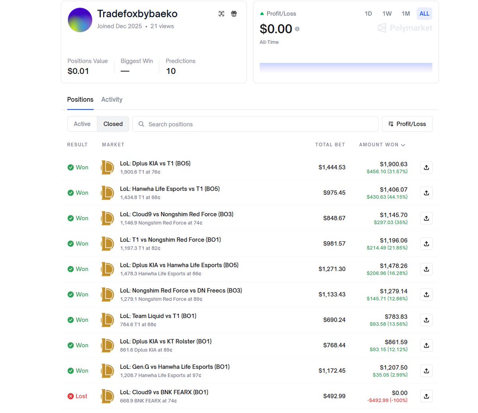Open the Gen.G vs Hanwha Life Esports (BO1) market
This screenshot has height=413, width=478.
[x=175, y=367]
